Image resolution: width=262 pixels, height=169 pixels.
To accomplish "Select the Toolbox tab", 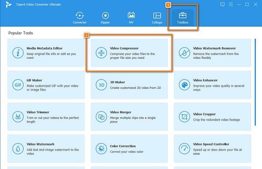I will tap(183, 18).
